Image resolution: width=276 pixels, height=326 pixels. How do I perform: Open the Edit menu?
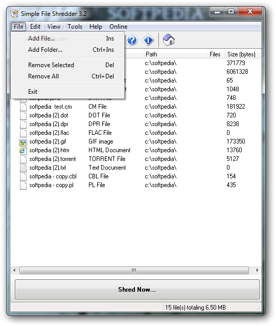point(35,27)
